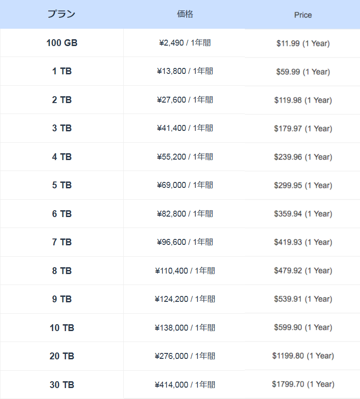360x399 pixels.
Task: Click the $419.93 (1 Year) price
Action: coord(303,242)
